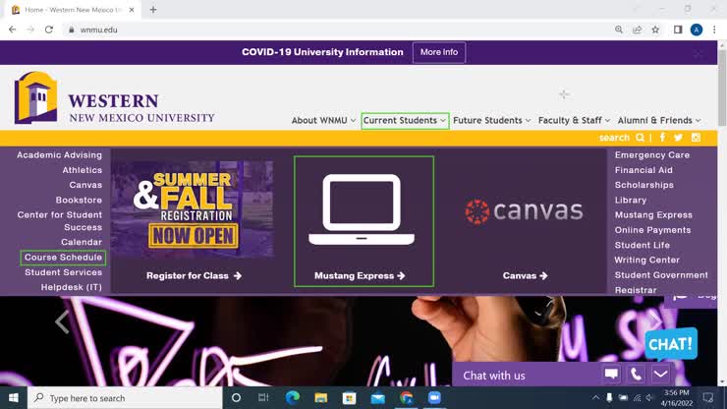Expand the About WNMU dropdown menu
The image size is (727, 409).
coord(323,121)
